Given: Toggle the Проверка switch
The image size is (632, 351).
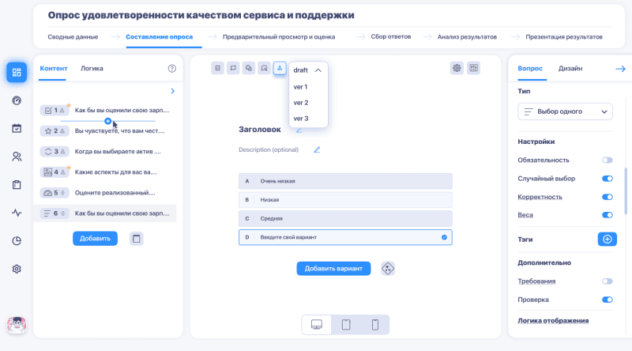Looking at the screenshot, I should (608, 300).
